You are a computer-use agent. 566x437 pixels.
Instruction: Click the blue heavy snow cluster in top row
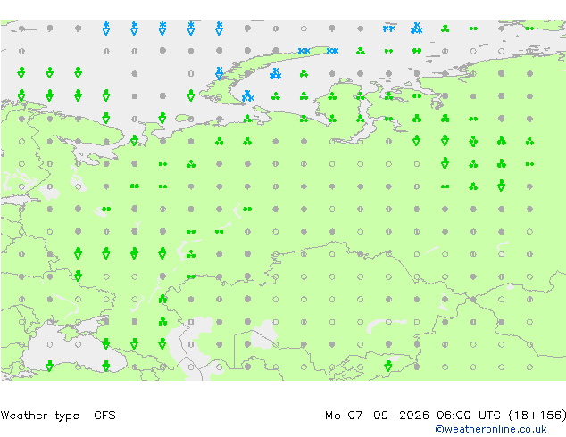point(417,29)
